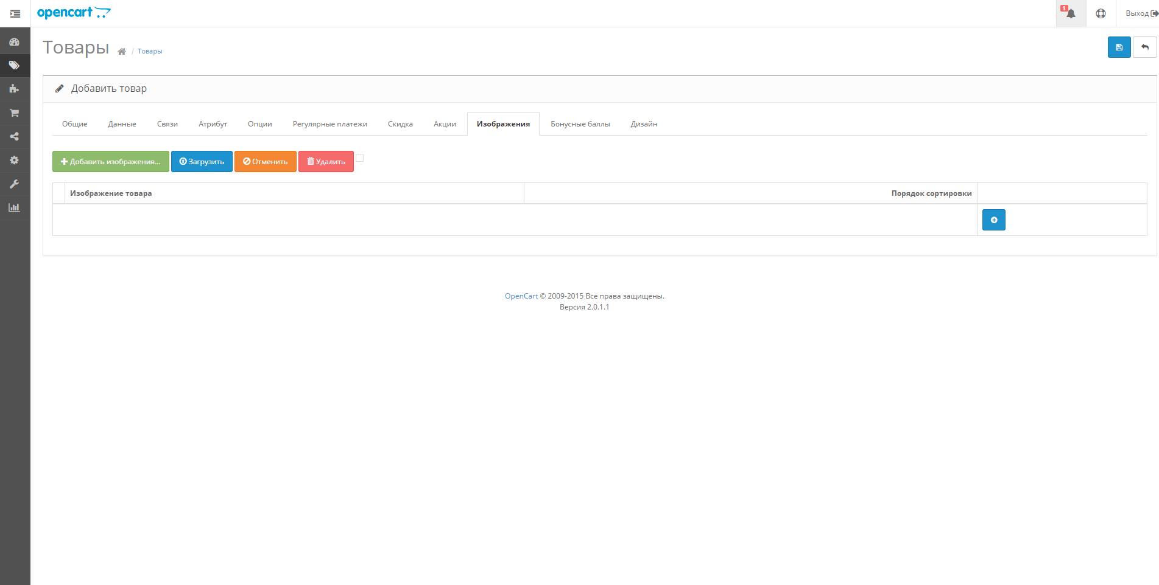Switch to the Акции tab
This screenshot has height=585, width=1159.
point(445,124)
